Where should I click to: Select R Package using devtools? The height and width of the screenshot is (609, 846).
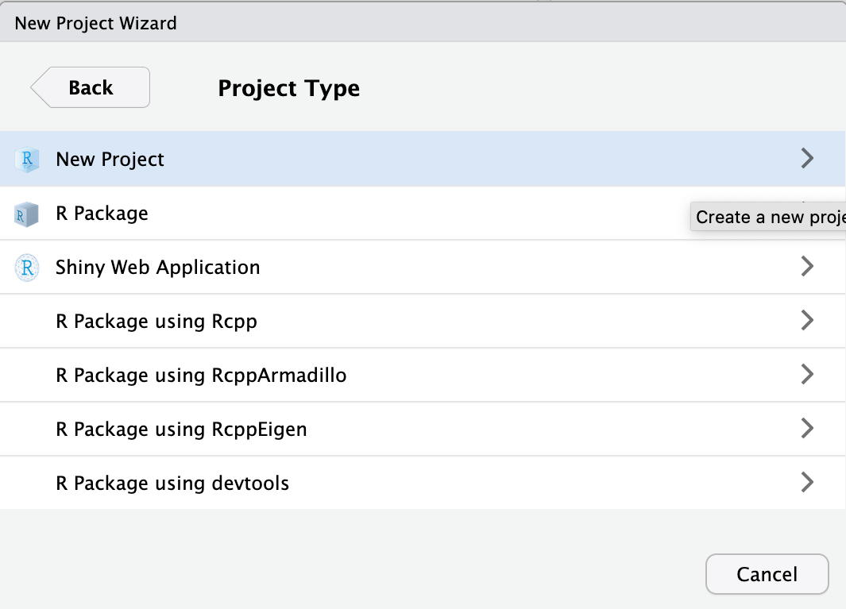[x=172, y=484]
